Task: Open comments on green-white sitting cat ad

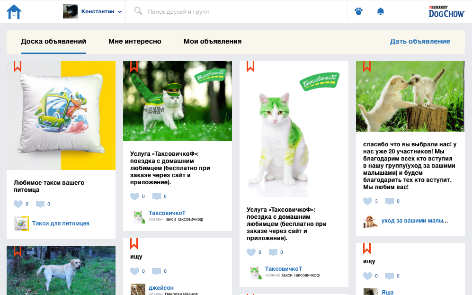Action: pos(273,252)
